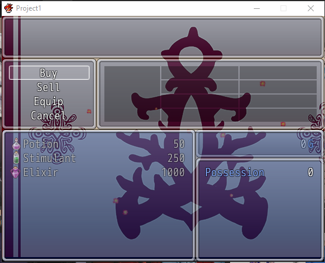Click the Project1 title bar text

pos(28,8)
